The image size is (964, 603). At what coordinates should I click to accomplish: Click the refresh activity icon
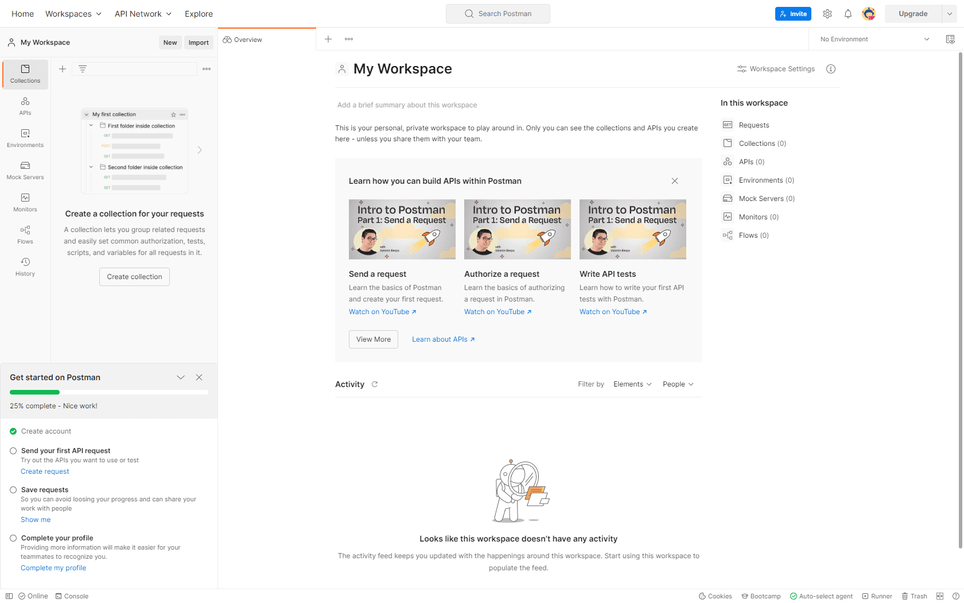(375, 384)
